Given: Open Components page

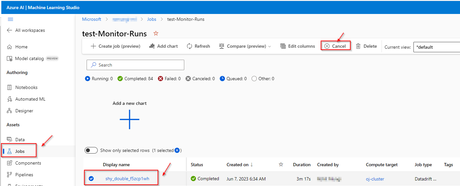Looking at the screenshot, I should coord(24,163).
